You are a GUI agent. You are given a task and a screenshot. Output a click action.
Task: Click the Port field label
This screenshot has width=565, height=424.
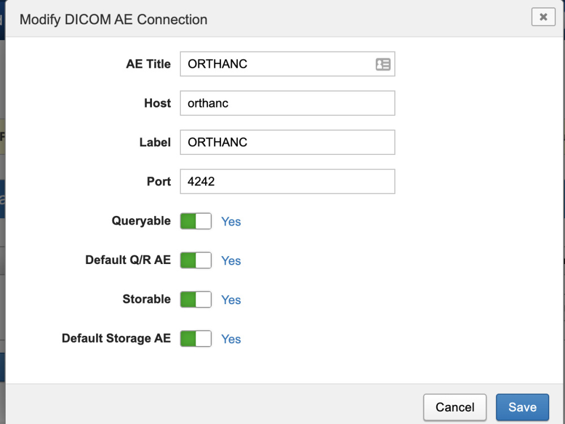click(159, 181)
